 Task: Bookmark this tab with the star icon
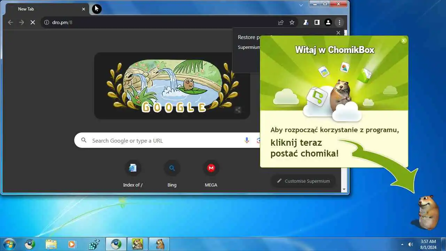point(292,22)
